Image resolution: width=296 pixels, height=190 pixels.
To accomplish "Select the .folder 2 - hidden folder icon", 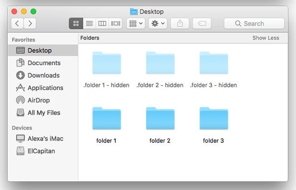I will (160, 63).
